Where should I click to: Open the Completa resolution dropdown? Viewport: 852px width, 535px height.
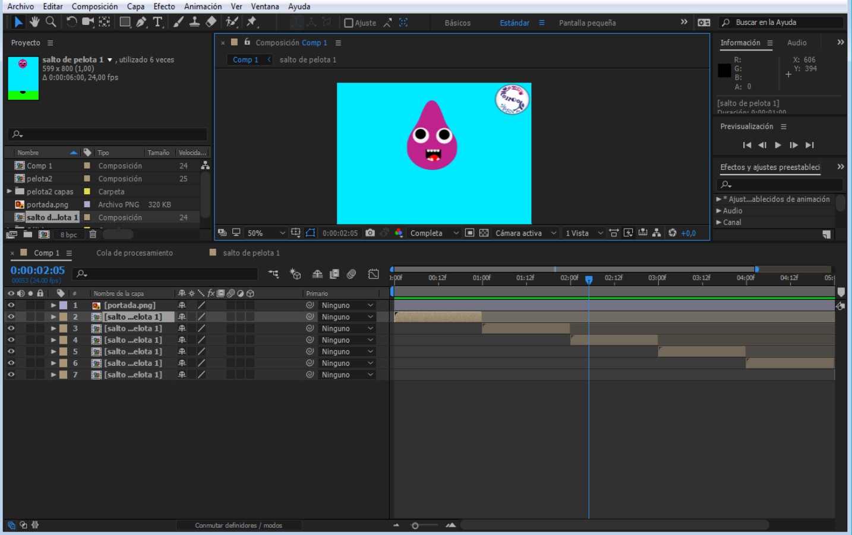coord(434,233)
